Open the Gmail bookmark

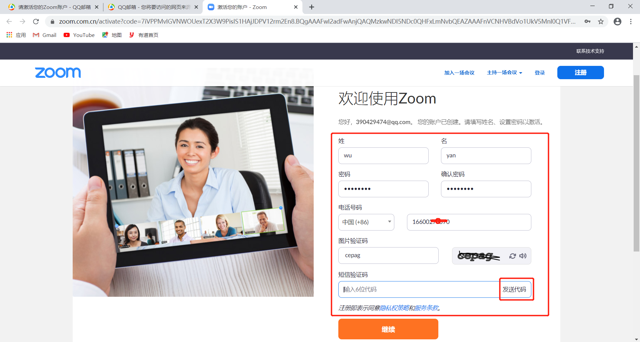coord(44,35)
